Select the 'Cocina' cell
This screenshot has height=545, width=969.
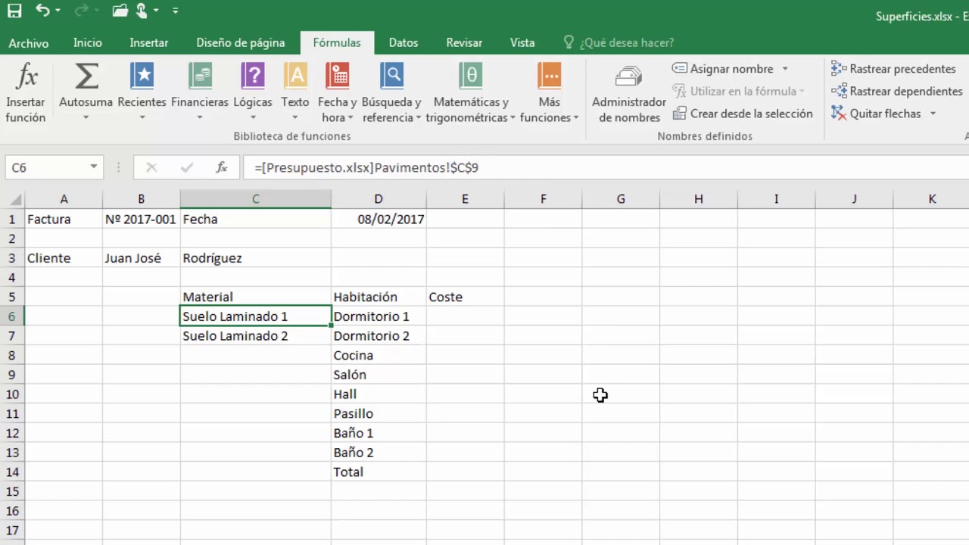click(379, 355)
